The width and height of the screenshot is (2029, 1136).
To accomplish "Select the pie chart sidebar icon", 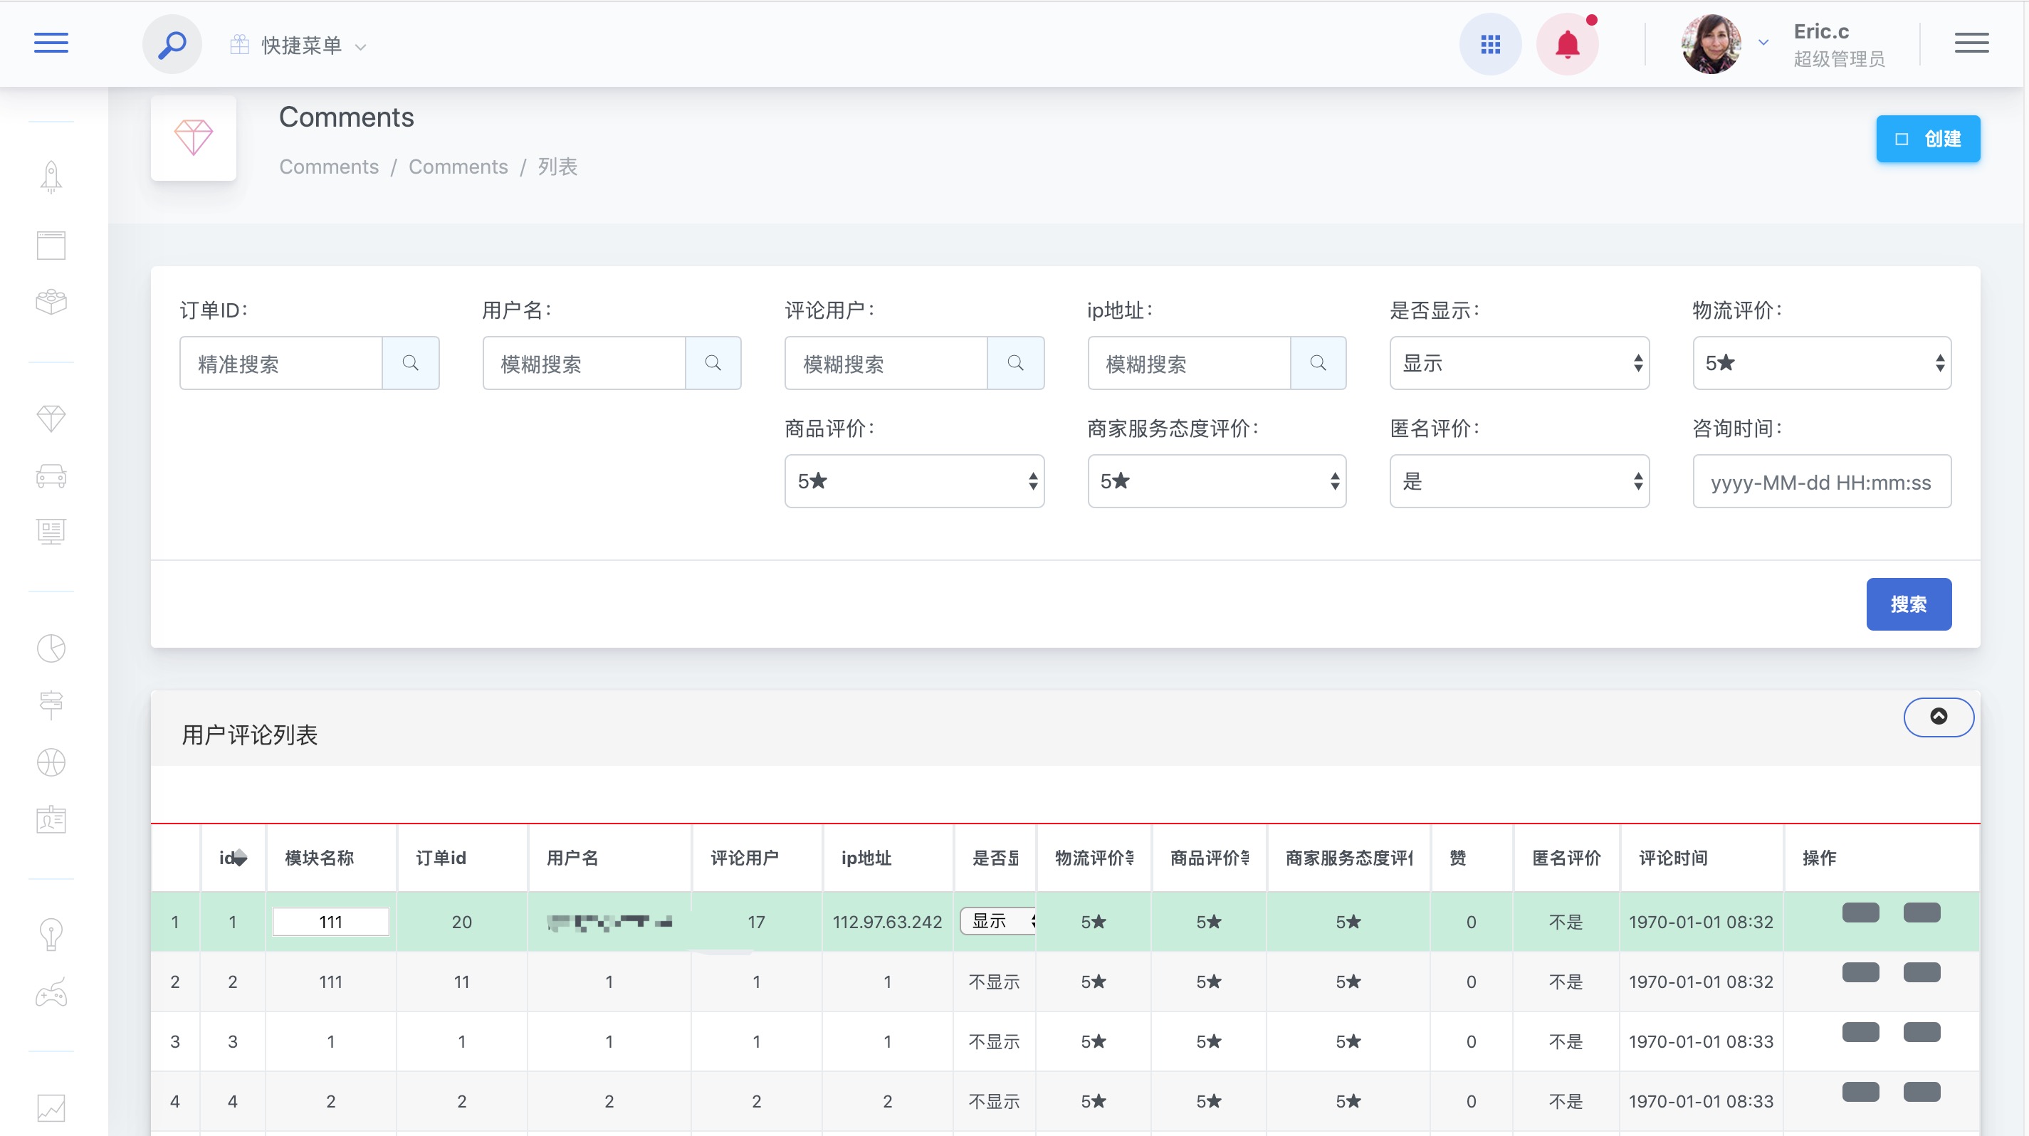I will point(51,648).
